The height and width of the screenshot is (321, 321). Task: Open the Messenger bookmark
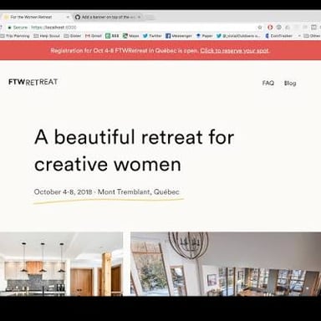[179, 36]
